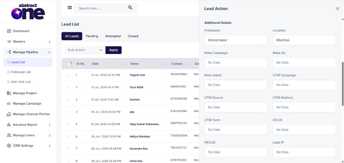This screenshot has height=163, width=344.
Task: Expand the Advance Report chevron
Action: tap(50, 125)
